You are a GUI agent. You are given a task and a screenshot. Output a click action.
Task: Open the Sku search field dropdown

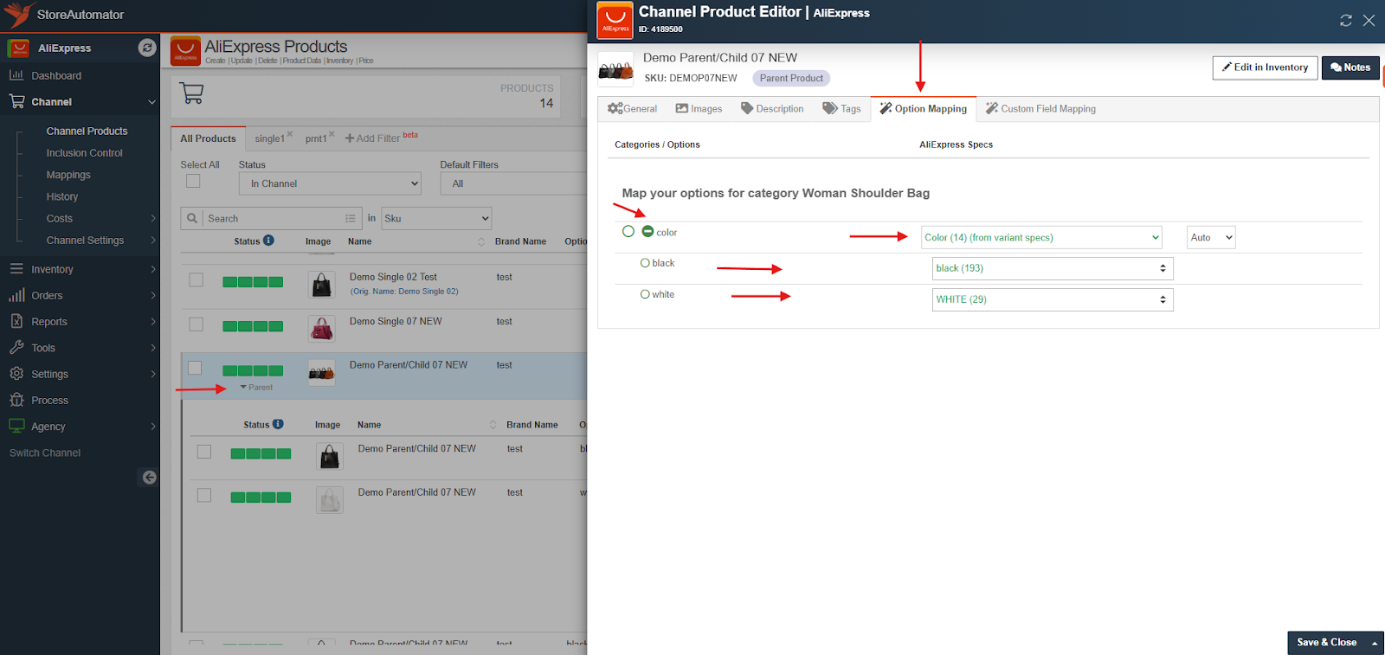pyautogui.click(x=436, y=218)
